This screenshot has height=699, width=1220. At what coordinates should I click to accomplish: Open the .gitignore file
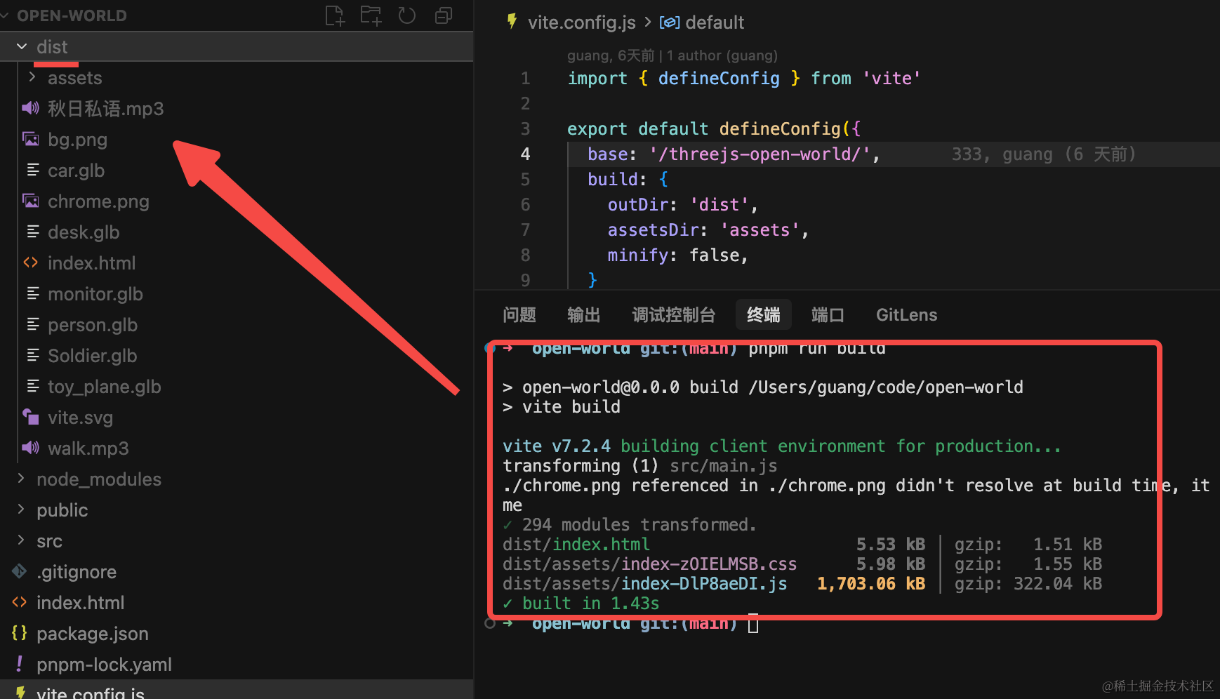[x=77, y=571]
